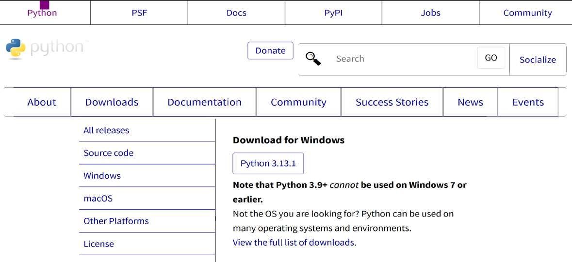Choose macOS from the Downloads submenu

click(x=98, y=199)
